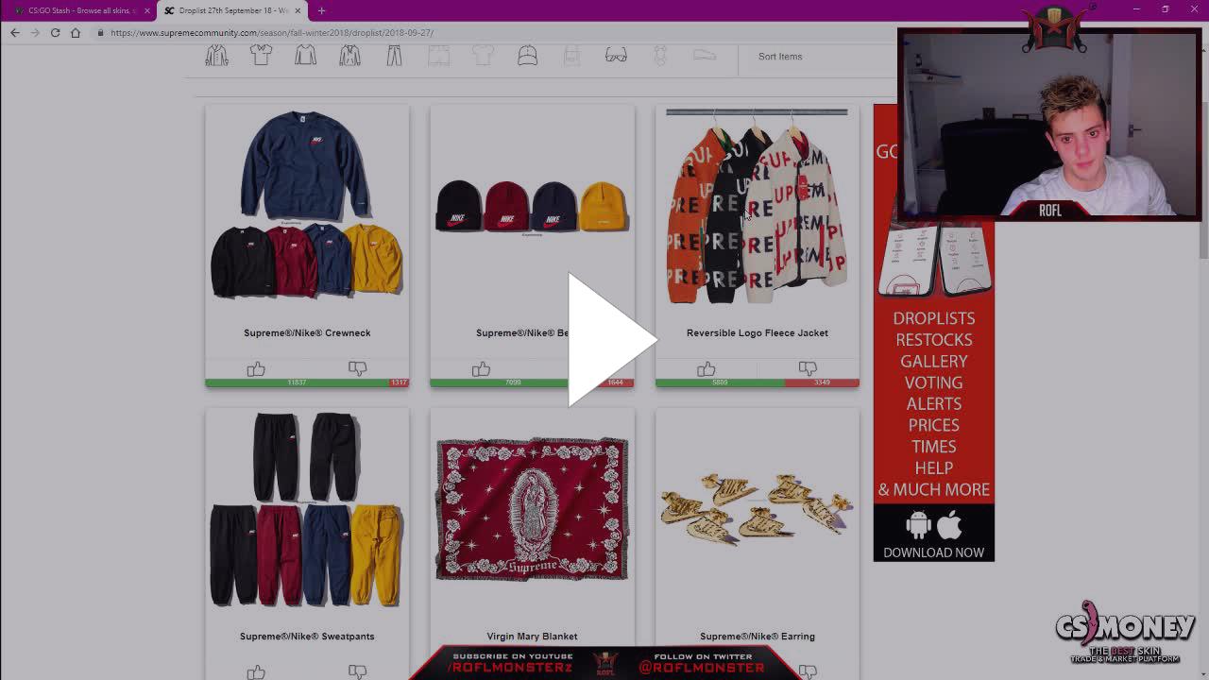
Task: Filter by polo shirts category icon
Action: click(262, 56)
